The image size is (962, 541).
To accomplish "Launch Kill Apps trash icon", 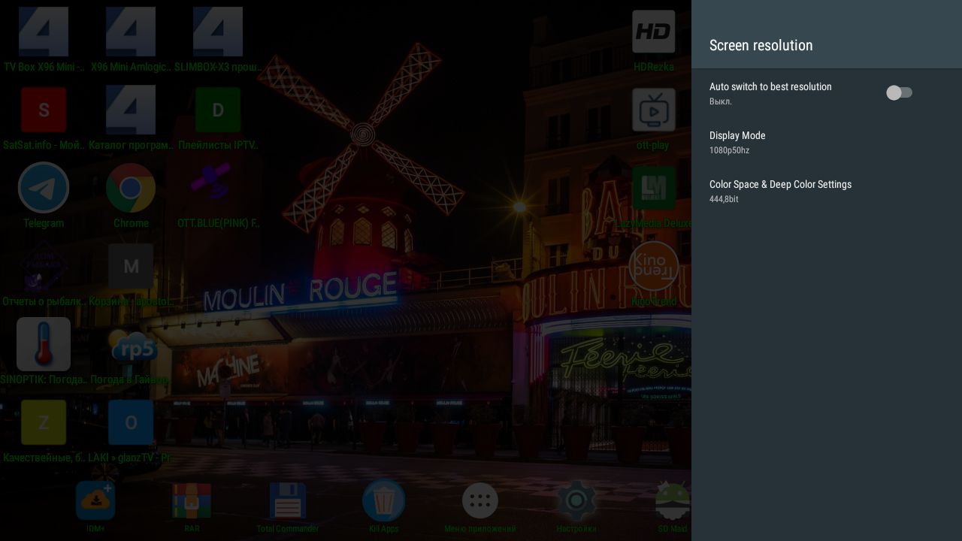I will coord(384,500).
